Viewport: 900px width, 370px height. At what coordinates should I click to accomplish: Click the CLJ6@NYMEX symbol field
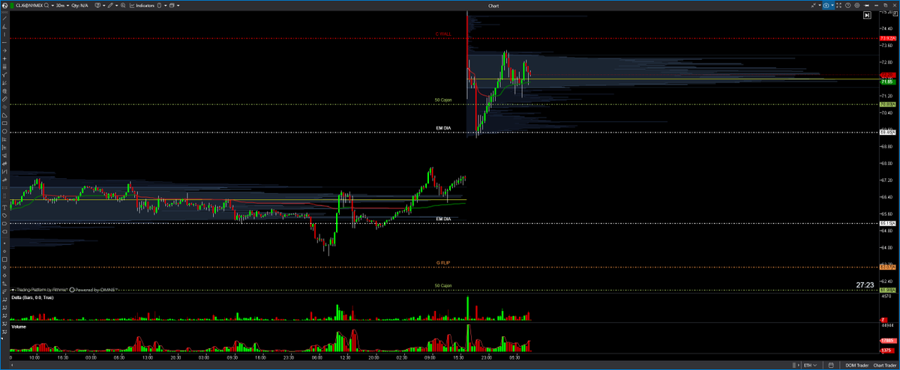(x=29, y=5)
